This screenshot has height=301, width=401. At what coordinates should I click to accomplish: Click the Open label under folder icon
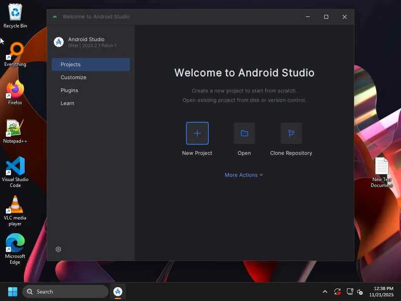tap(244, 153)
